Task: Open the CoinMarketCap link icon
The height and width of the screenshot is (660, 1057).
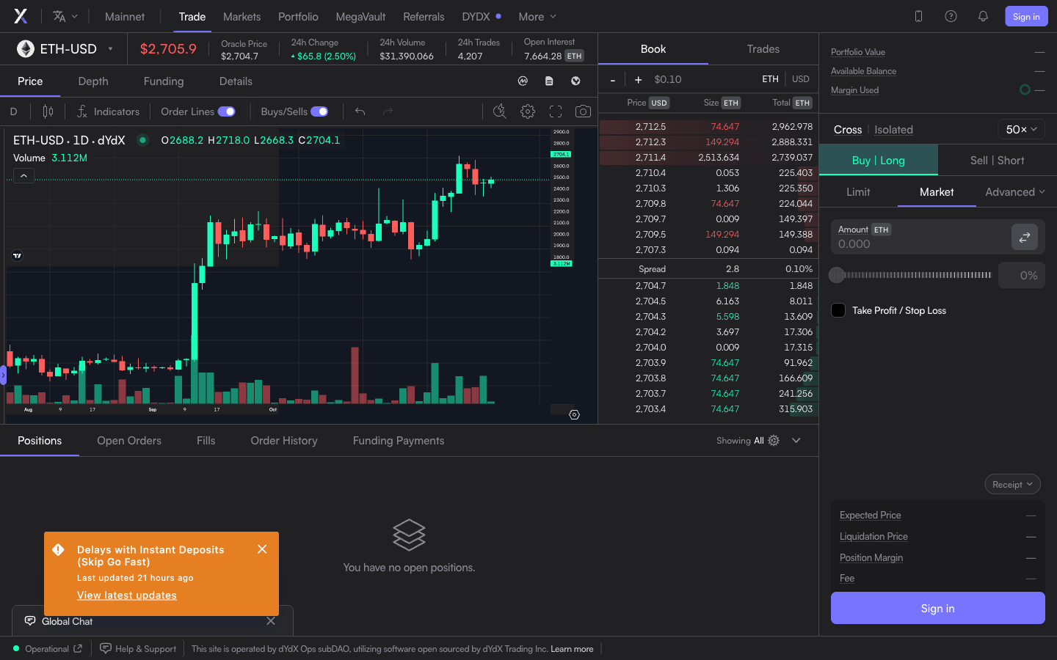Action: (523, 81)
